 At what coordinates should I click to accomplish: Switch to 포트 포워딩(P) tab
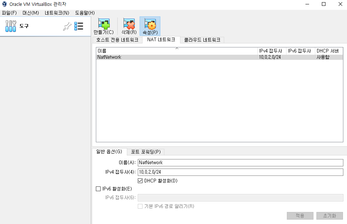[x=146, y=152]
